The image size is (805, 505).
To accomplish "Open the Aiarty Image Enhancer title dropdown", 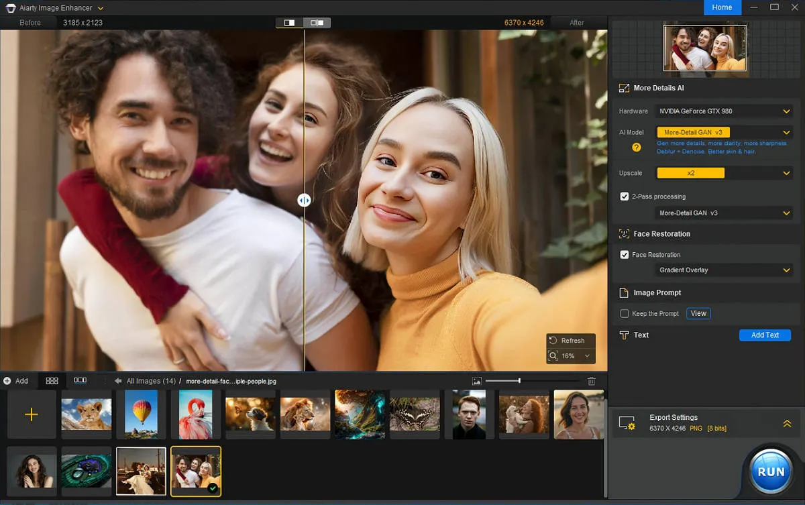I will point(100,8).
